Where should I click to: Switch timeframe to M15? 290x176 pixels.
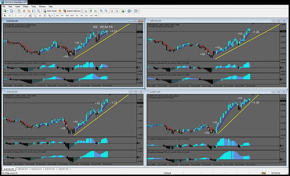pyautogui.click(x=67, y=16)
